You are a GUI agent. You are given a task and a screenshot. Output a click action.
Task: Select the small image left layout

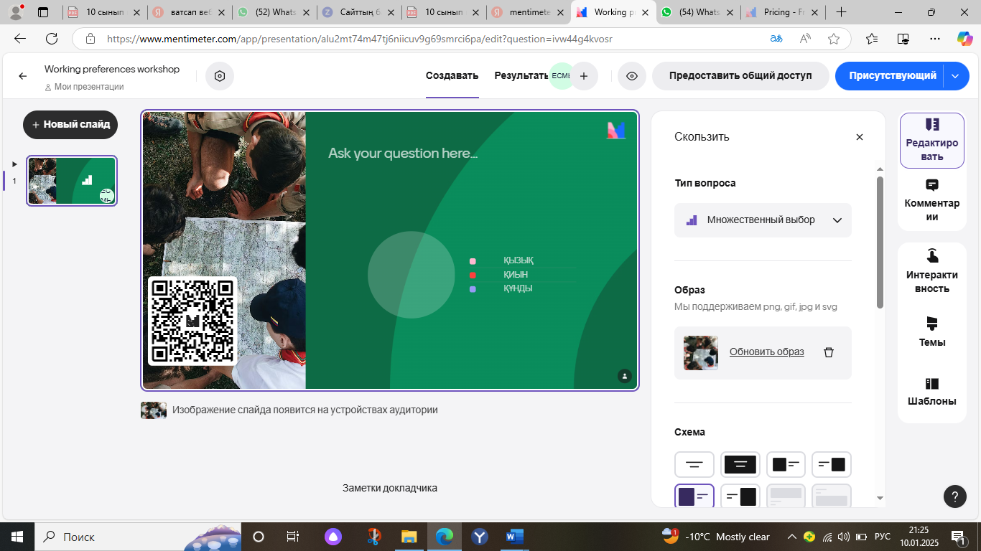[786, 465]
